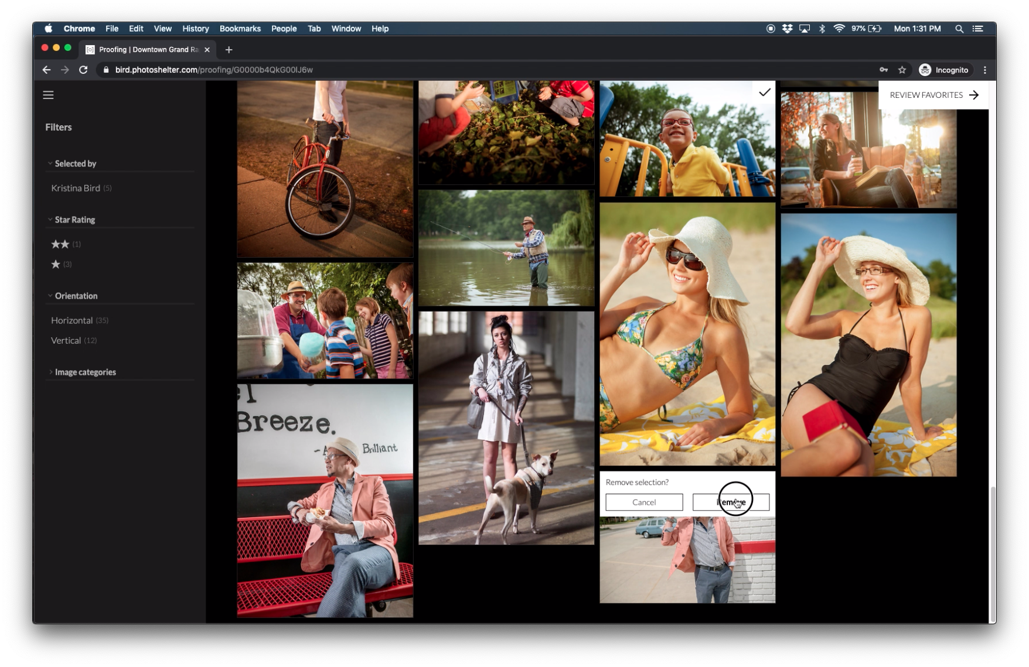Open the children in pumpkin patch photo
The height and width of the screenshot is (667, 1029).
tap(506, 132)
